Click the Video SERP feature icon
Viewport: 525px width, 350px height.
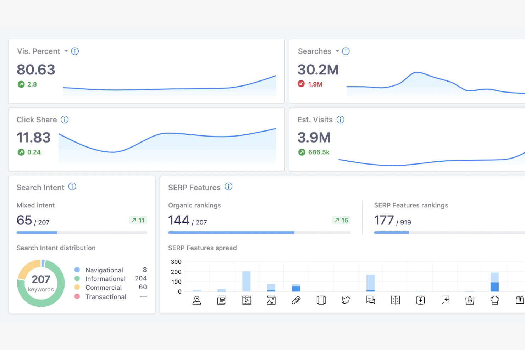[x=247, y=300]
